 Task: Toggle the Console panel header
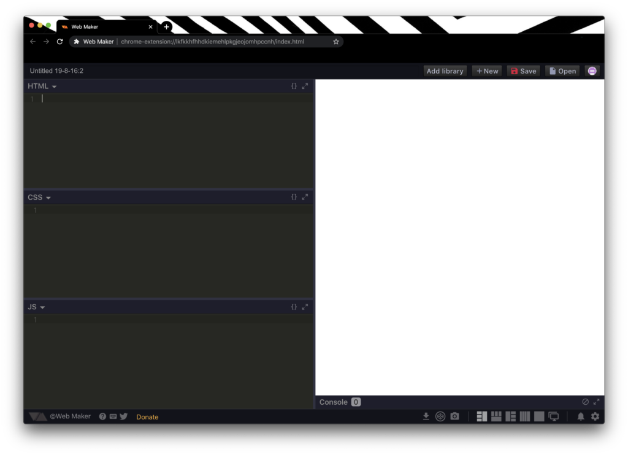(460, 402)
